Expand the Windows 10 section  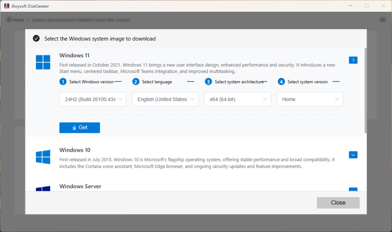(x=353, y=155)
